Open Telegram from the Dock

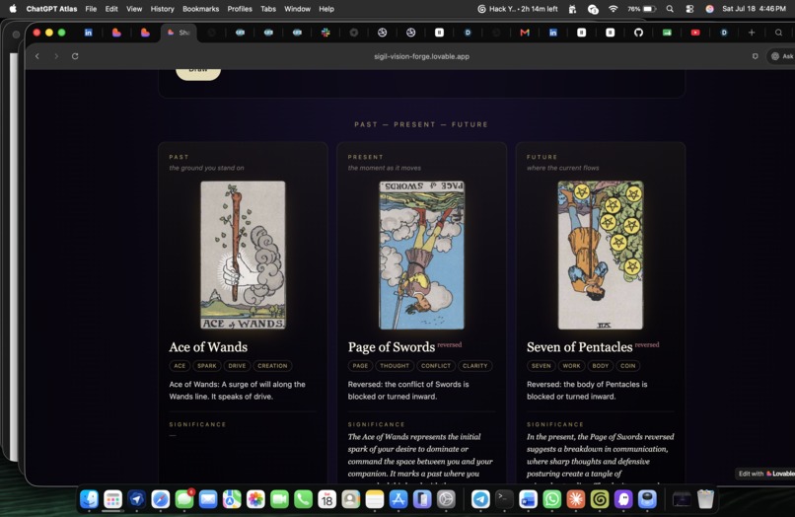pyautogui.click(x=480, y=499)
